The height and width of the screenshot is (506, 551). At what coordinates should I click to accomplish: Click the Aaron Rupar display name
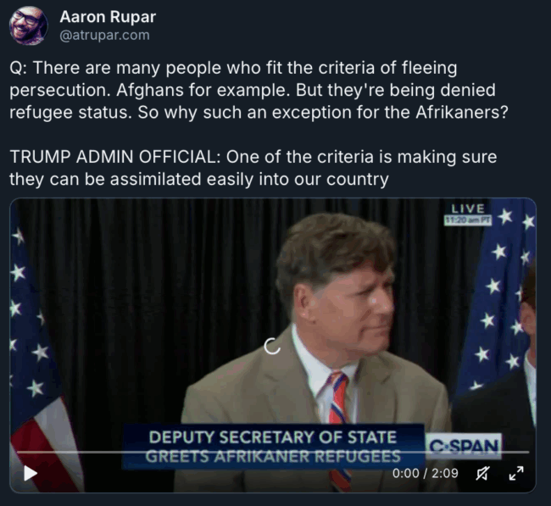pos(108,17)
